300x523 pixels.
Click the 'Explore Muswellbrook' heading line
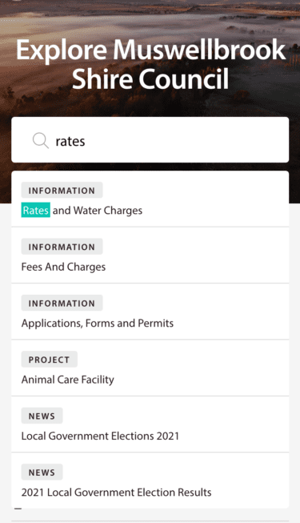click(x=150, y=50)
